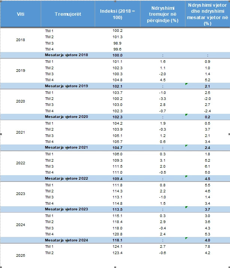Click quarterly change -3.3 for 2020 TM 2
The height and width of the screenshot is (268, 230).
pos(162,98)
